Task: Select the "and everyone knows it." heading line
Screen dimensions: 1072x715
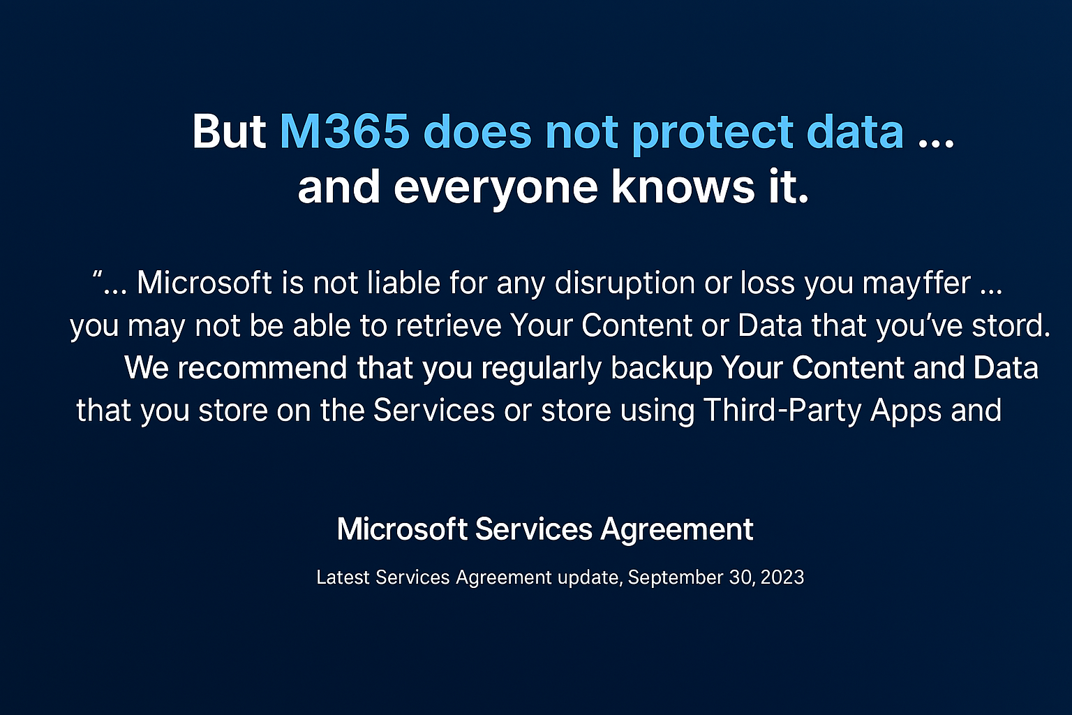Action: pos(553,187)
